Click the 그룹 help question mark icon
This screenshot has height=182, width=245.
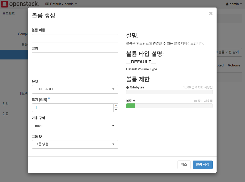pos(40,136)
